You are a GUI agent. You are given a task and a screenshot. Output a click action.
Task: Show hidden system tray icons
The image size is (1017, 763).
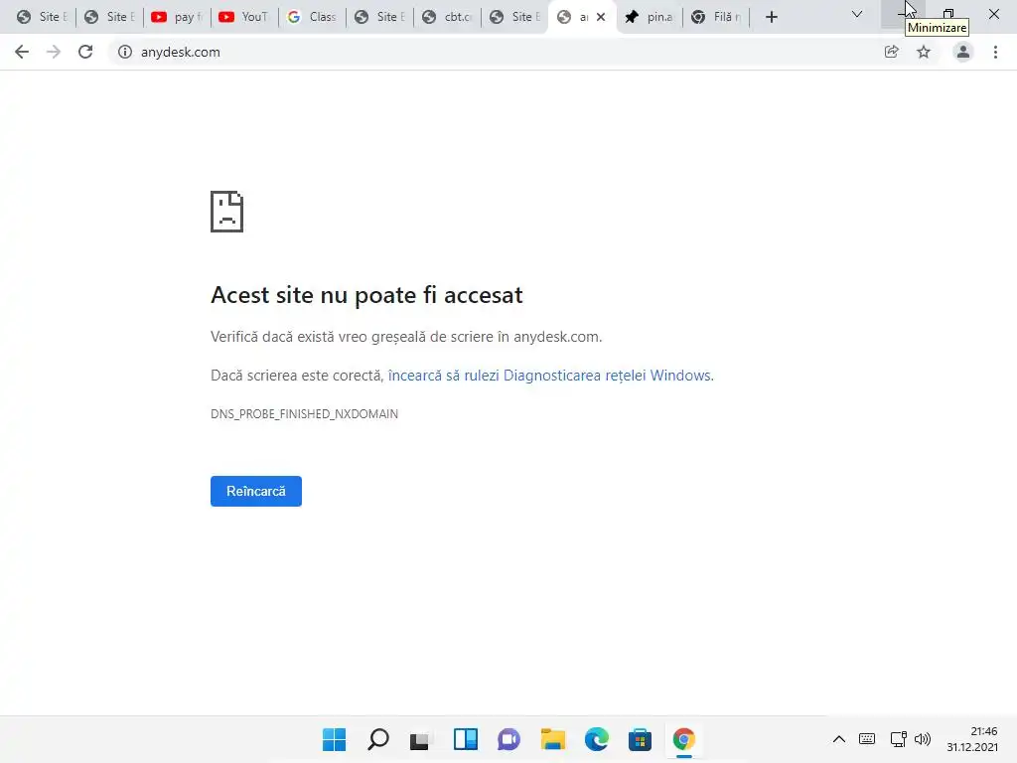click(x=838, y=739)
